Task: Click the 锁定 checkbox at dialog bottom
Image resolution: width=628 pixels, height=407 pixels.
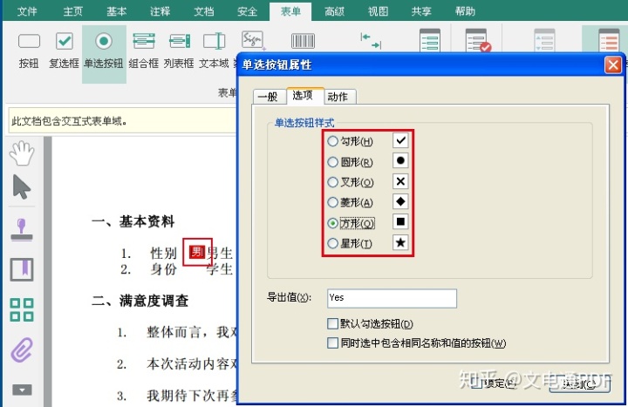Action: click(476, 383)
